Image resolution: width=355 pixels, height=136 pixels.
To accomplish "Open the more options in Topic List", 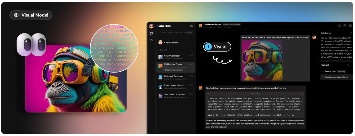I will point(351,65).
